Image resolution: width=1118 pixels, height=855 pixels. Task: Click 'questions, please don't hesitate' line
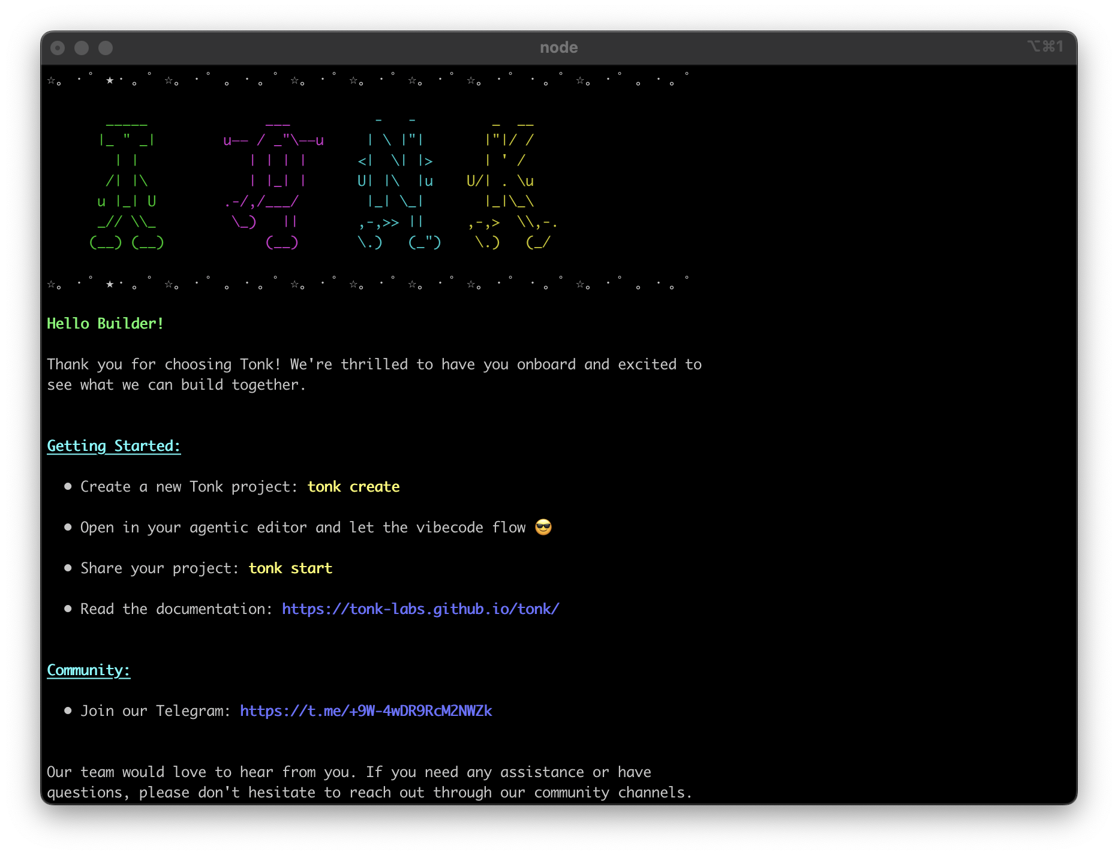(369, 793)
